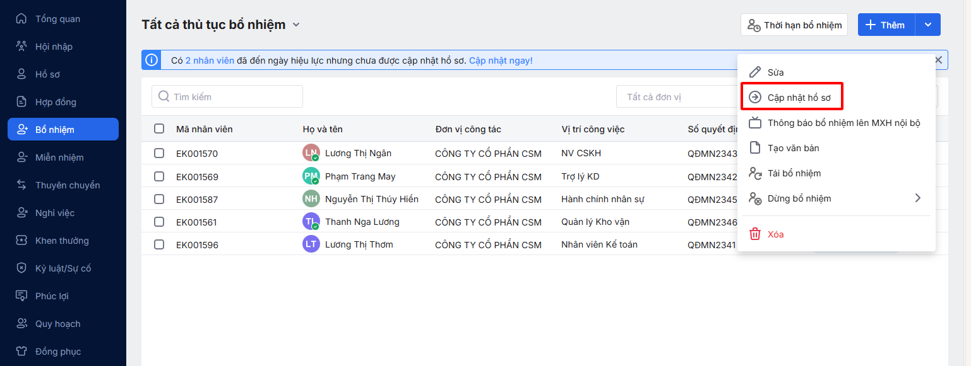Click the Cập nhật ngay! link
Viewport: 971px width, 366px height.
[501, 60]
